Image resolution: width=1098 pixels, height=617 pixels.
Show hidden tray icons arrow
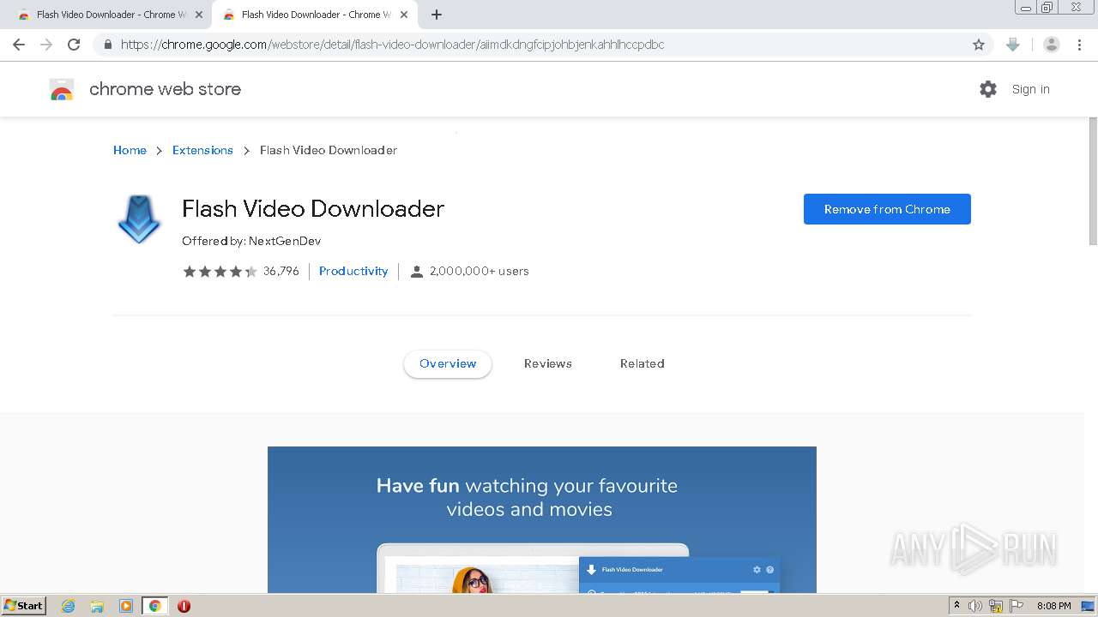[x=957, y=606]
